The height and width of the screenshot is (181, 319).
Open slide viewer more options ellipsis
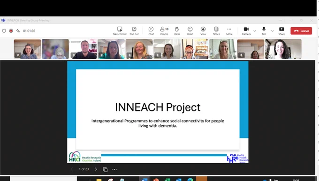point(114,169)
